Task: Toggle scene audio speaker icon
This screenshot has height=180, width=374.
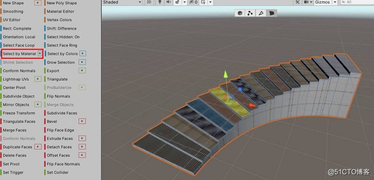Action: pyautogui.click(x=168, y=2)
